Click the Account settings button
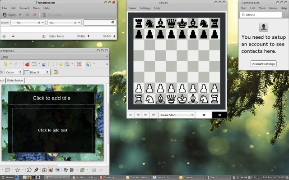 [263, 64]
